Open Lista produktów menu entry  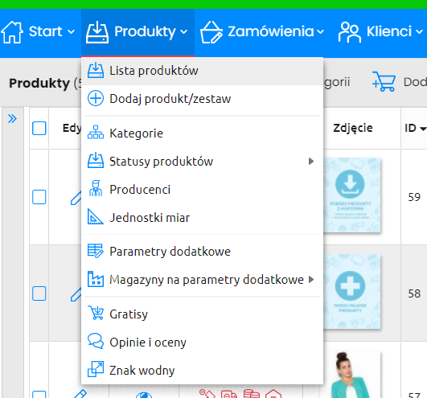(x=202, y=71)
